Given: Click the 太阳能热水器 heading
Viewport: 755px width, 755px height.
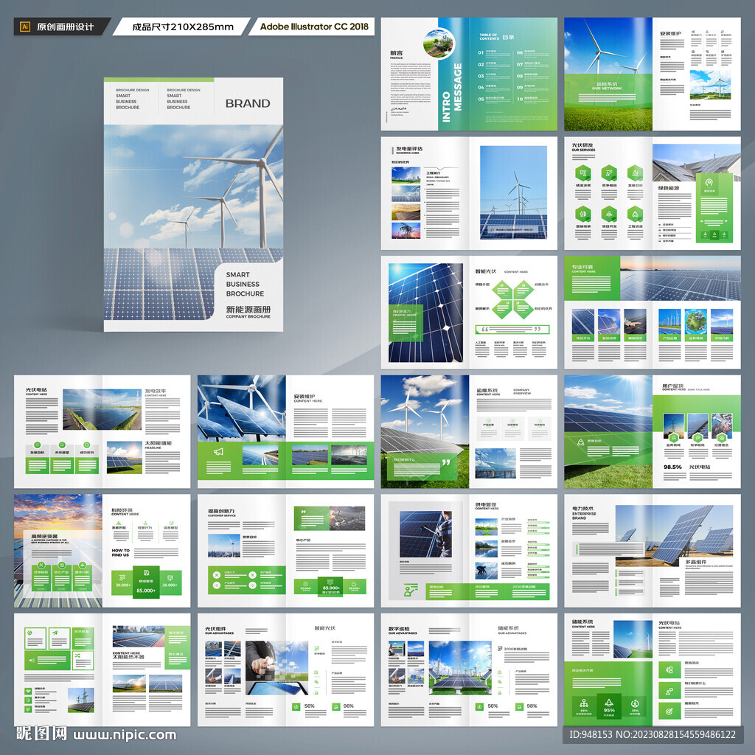Looking at the screenshot, I should point(128,657).
